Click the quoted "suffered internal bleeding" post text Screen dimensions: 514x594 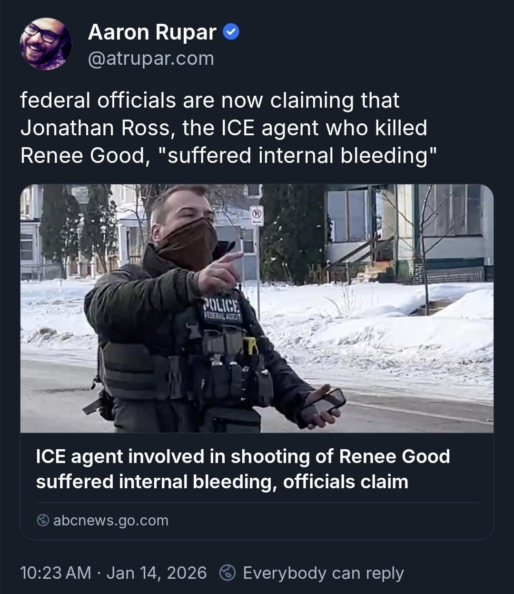pyautogui.click(x=302, y=156)
